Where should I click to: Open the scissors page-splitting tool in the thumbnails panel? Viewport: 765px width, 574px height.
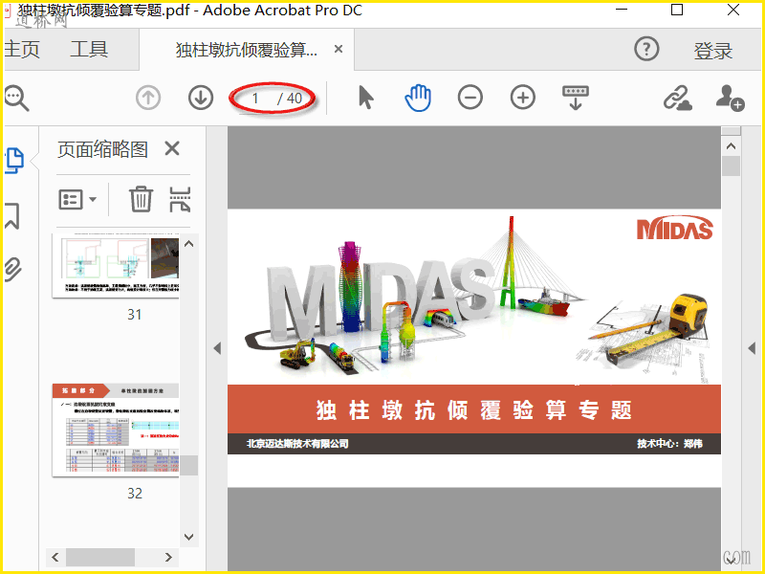pyautogui.click(x=180, y=199)
